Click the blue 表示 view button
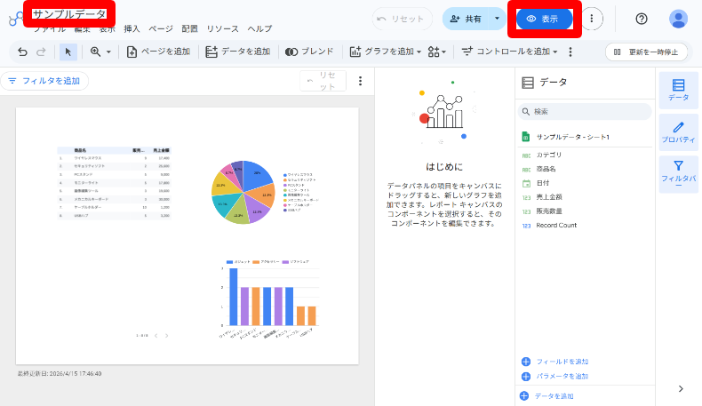702x406 pixels. tap(544, 19)
